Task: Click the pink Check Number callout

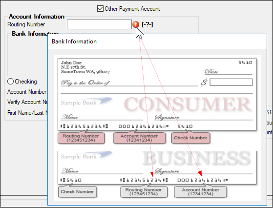Action: (x=190, y=138)
